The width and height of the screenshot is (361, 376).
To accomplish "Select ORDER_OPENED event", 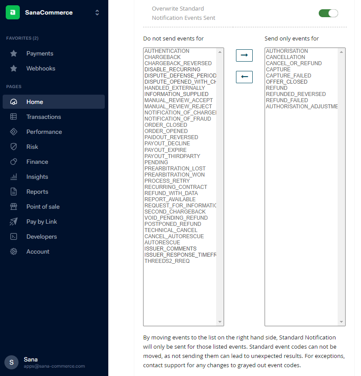I will pos(166,131).
